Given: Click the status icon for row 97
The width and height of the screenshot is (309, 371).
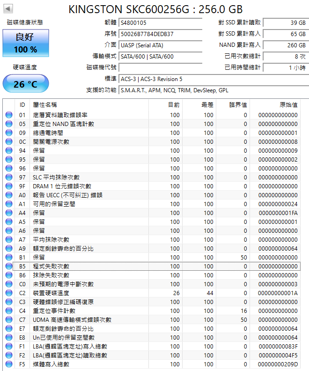Looking at the screenshot, I should (9, 177).
